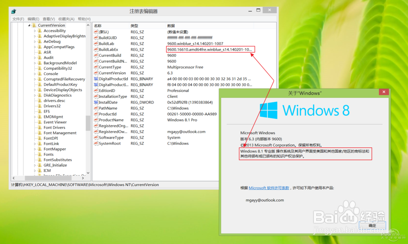Click the CurrentType string value icon

coord(96,67)
